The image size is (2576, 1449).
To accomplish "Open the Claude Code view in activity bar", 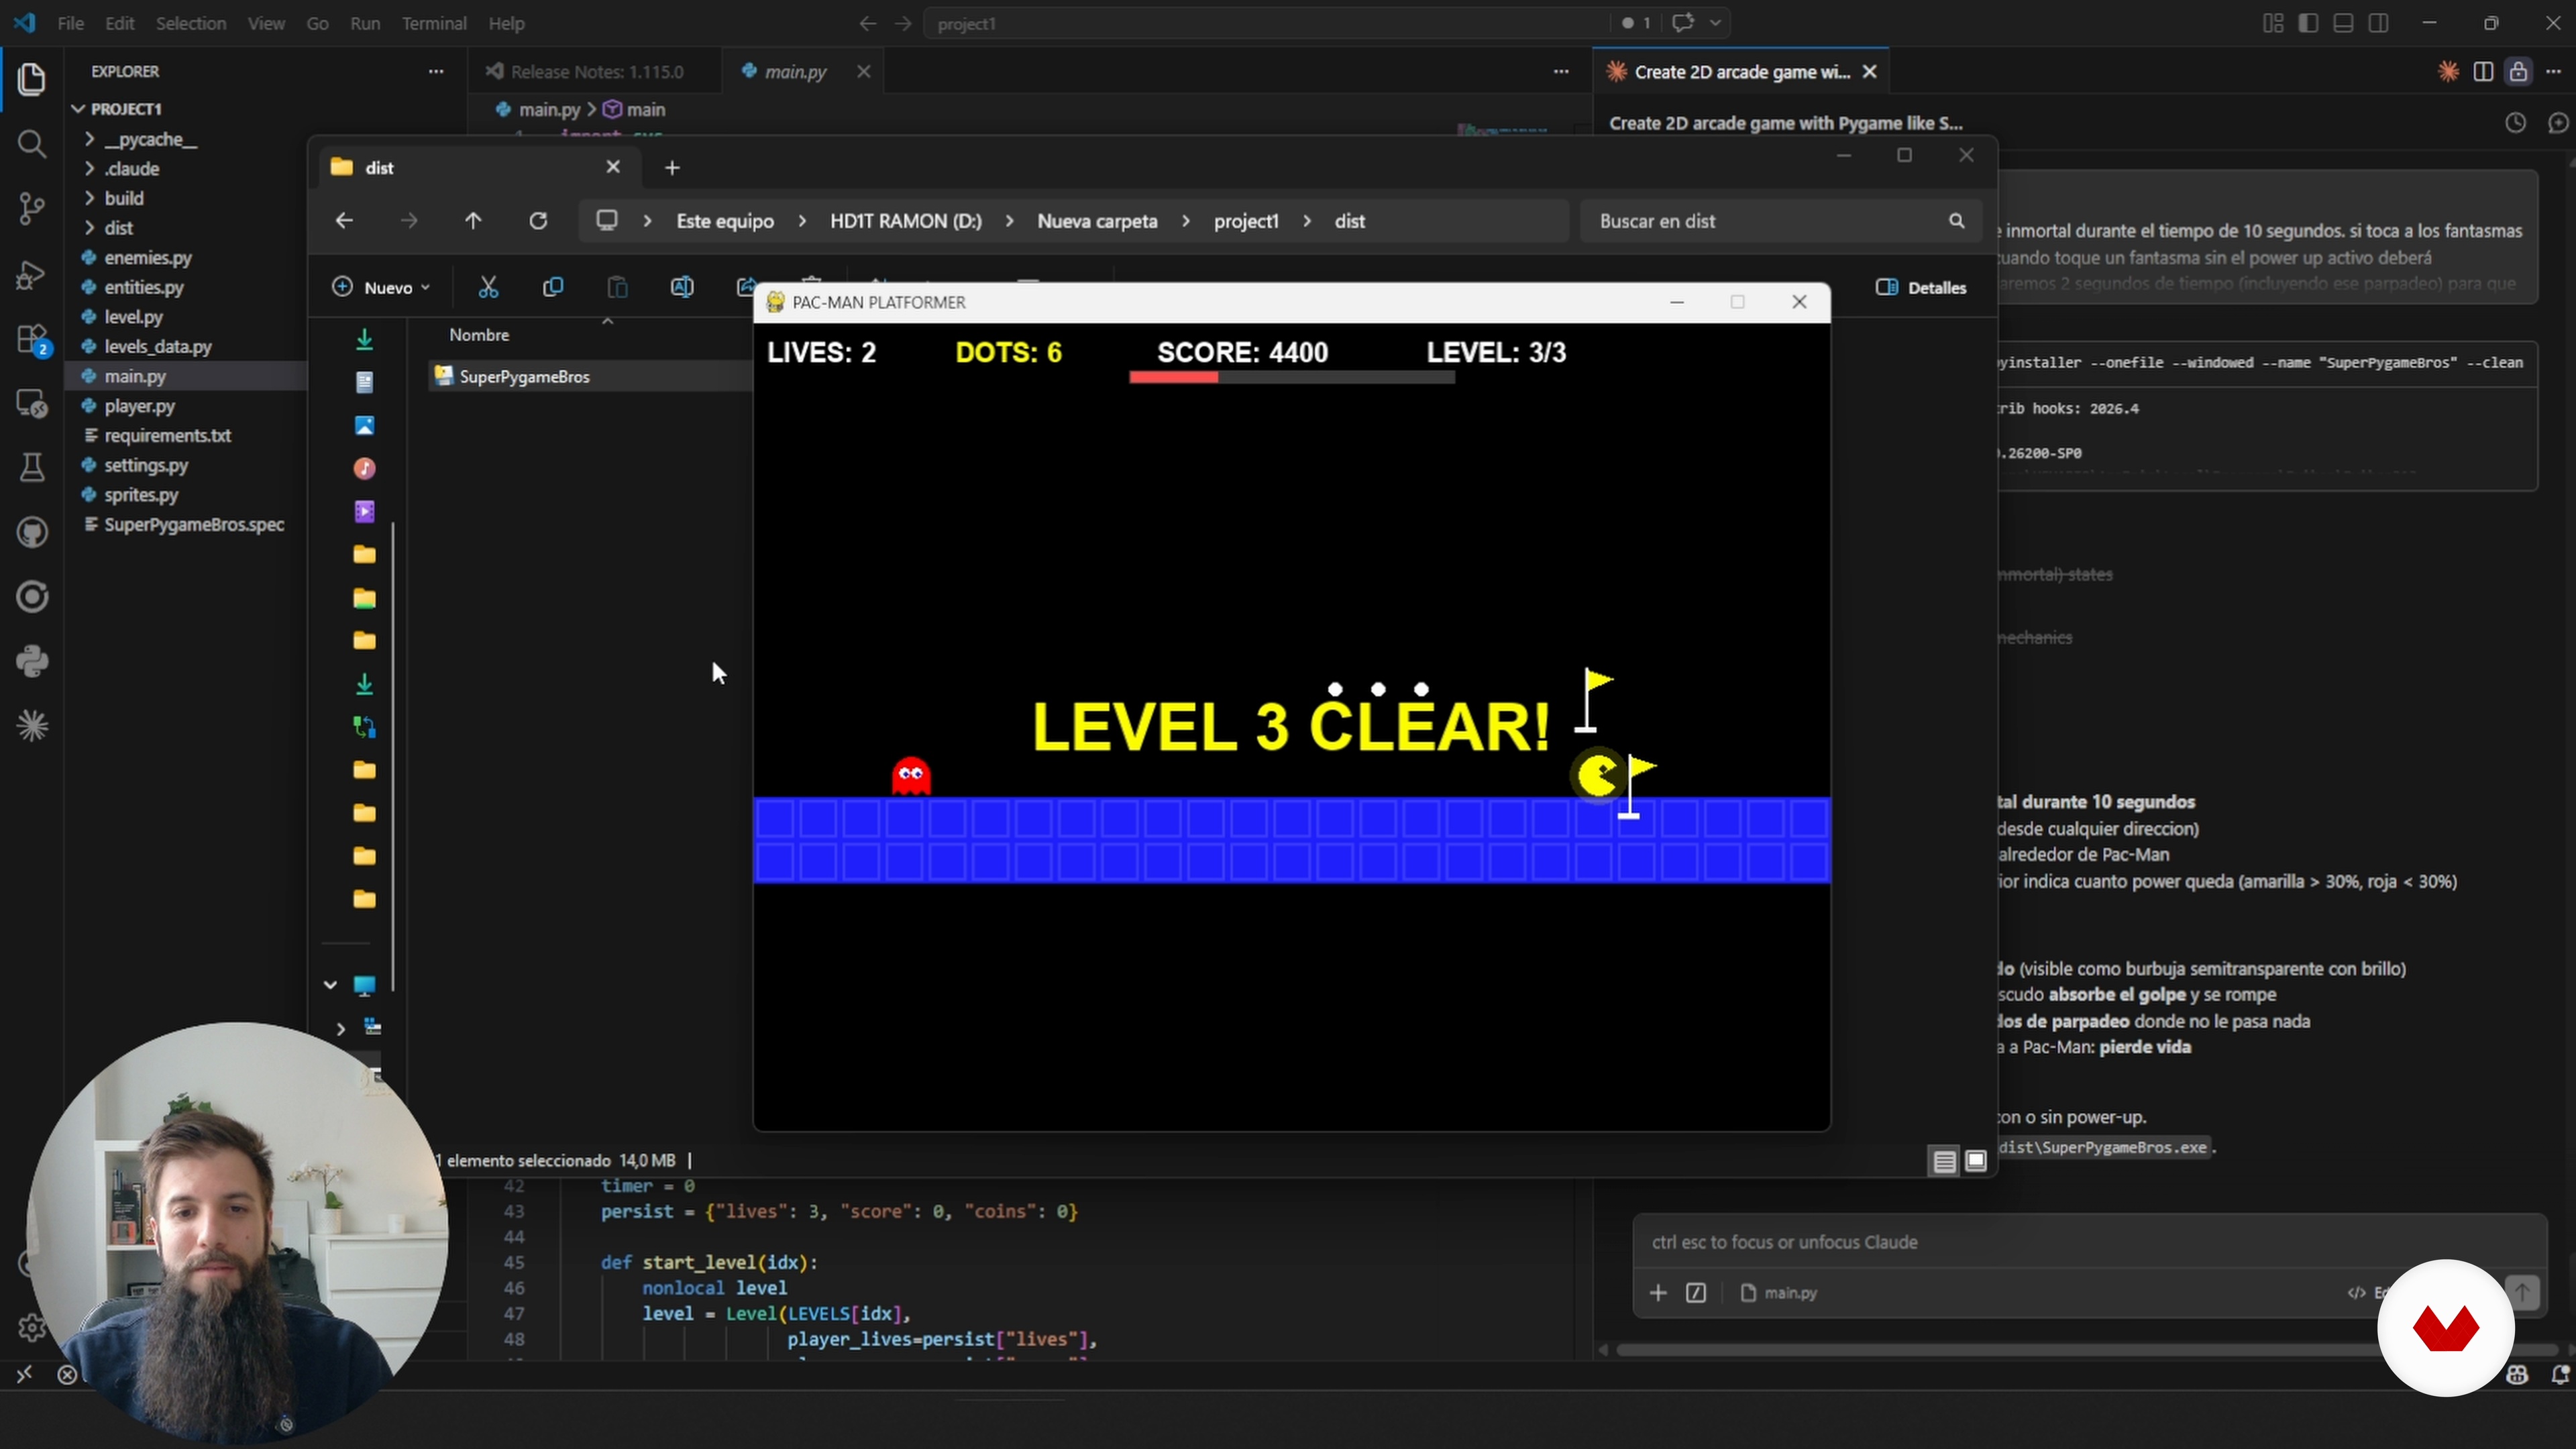I will click(32, 726).
